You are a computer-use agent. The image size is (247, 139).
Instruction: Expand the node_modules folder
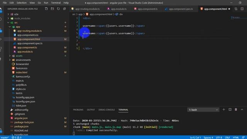tap(8, 19)
